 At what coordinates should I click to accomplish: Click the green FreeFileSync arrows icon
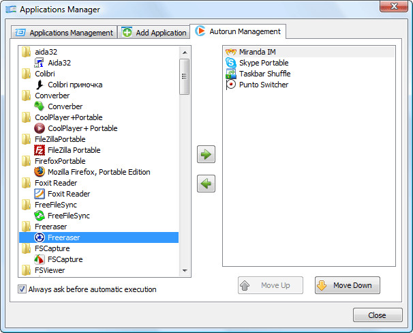tap(40, 216)
